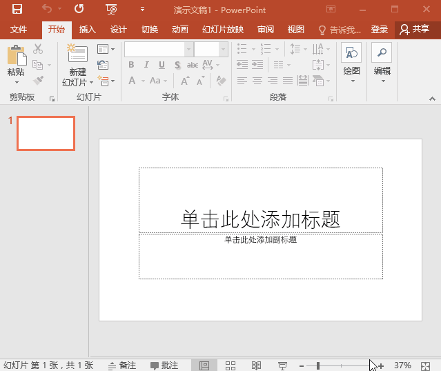Viewport: 441px width, 371px height.
Task: Expand Customize Quick Access Toolbar arrow
Action: point(142,9)
